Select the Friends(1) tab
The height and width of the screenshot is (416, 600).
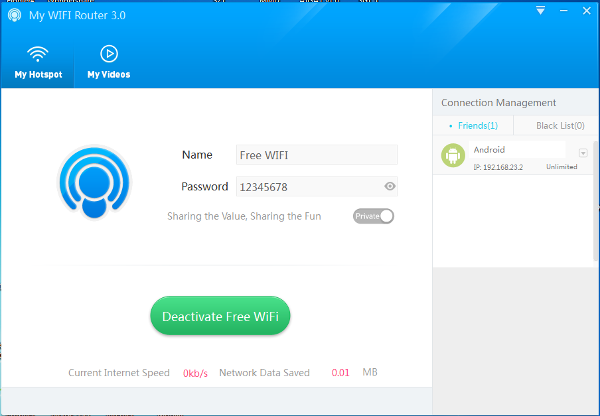pyautogui.click(x=473, y=125)
